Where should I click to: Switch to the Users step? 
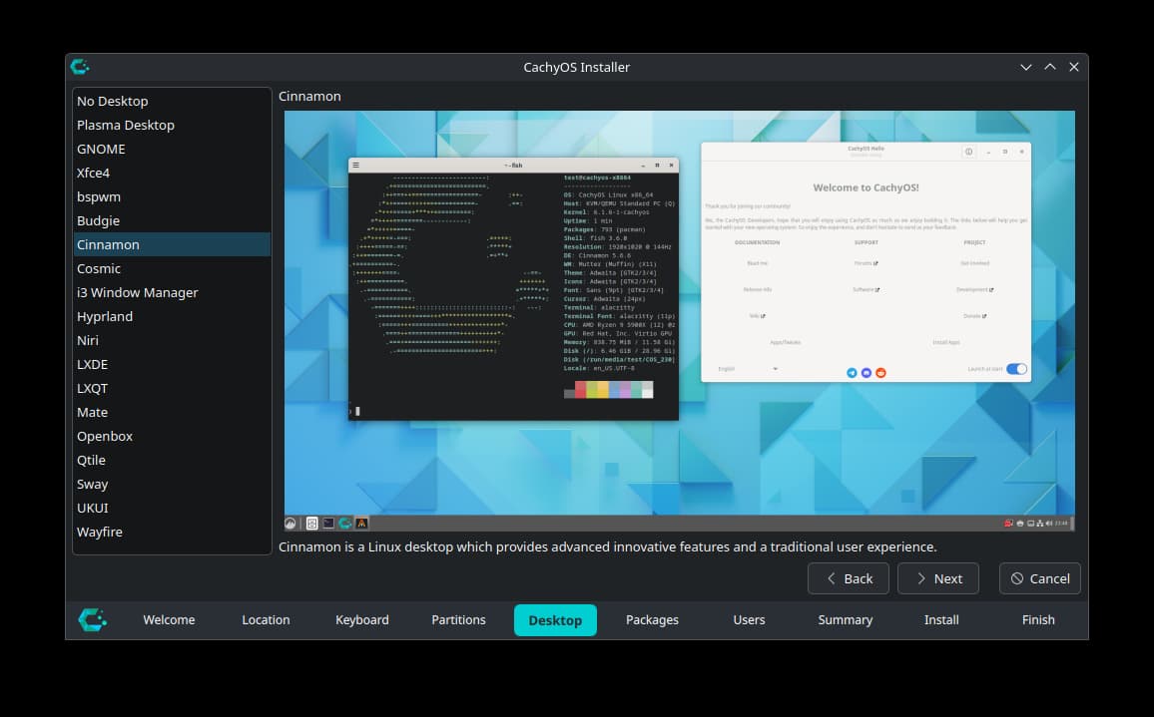[x=750, y=620]
